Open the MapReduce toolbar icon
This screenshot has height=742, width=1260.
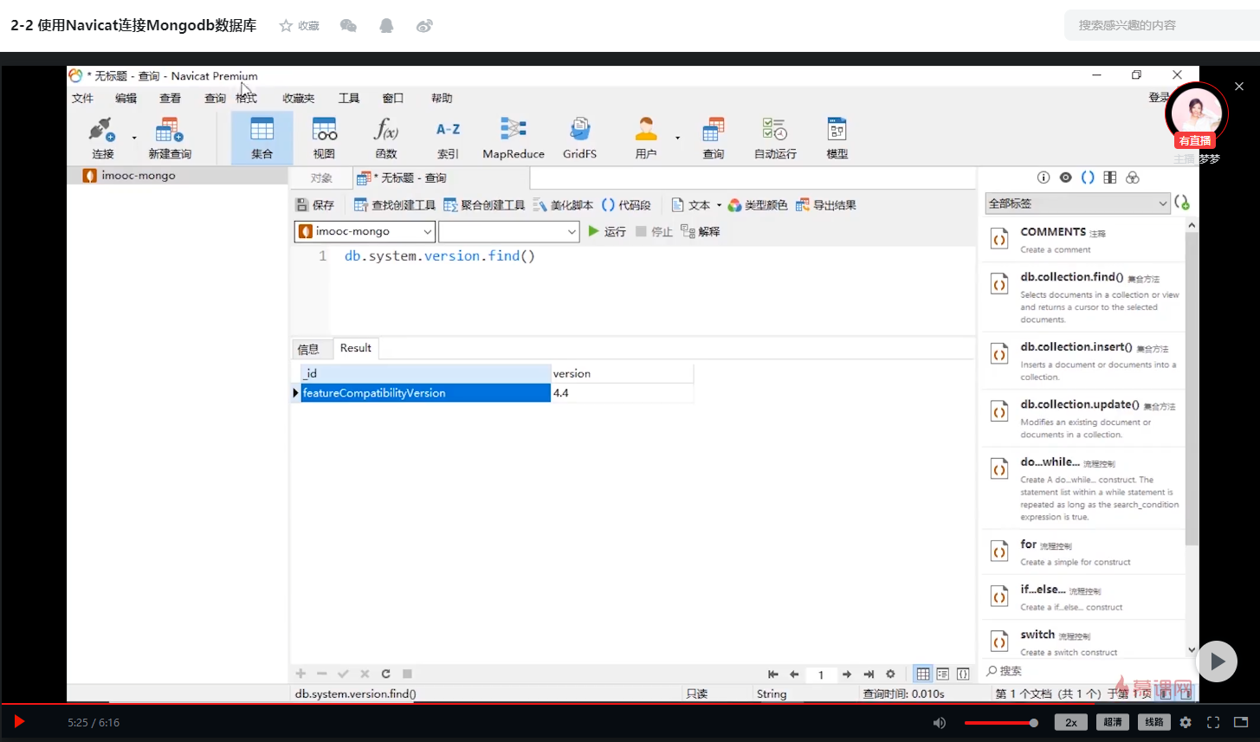tap(514, 139)
